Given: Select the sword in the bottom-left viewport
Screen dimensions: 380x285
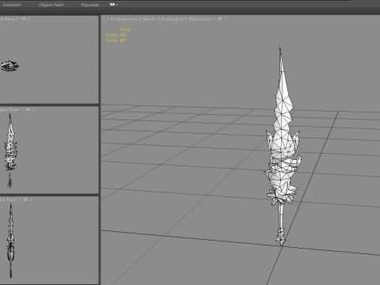Looking at the screenshot, I should 10,241.
